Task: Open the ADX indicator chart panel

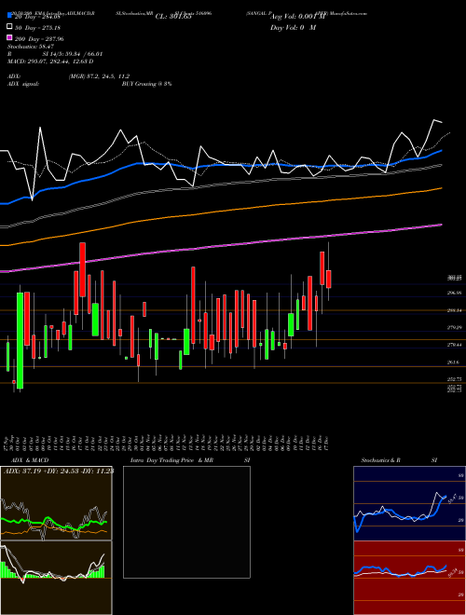Action: 56,503
